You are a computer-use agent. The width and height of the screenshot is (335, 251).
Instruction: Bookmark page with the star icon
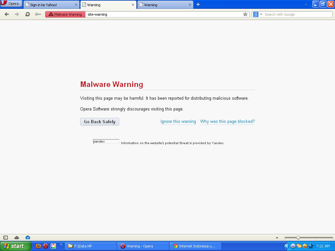pos(245,14)
